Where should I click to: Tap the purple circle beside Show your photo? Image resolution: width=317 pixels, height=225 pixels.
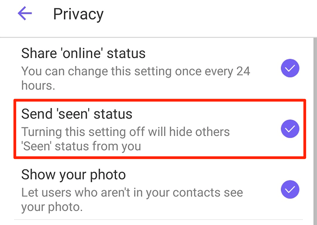(x=290, y=189)
